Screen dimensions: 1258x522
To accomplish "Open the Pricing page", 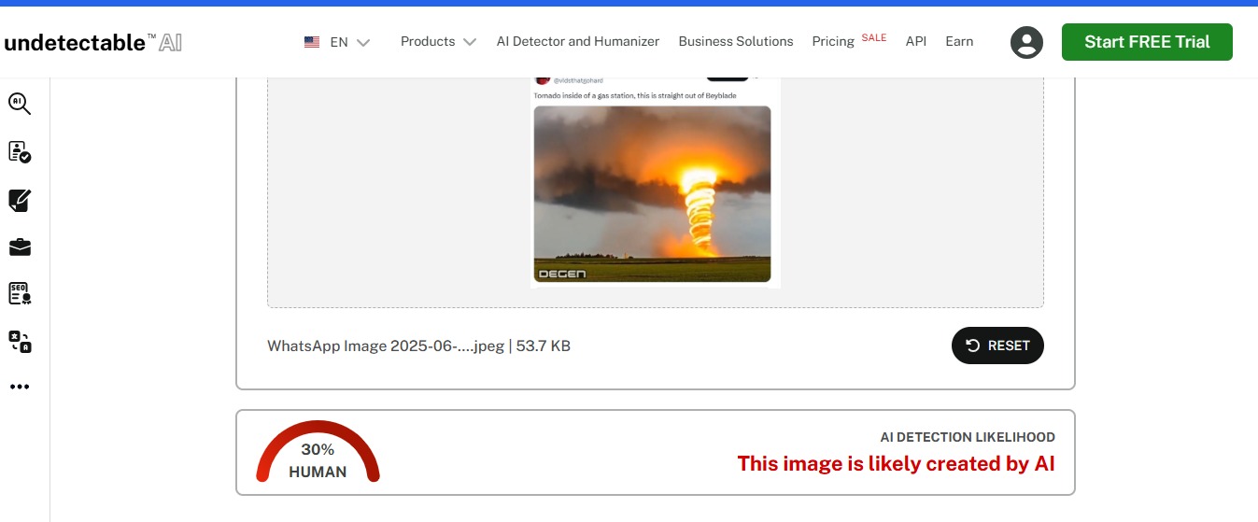I will [833, 42].
